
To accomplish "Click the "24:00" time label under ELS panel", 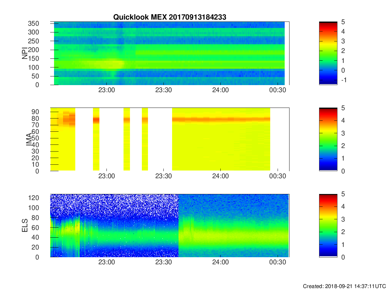I will point(220,262).
